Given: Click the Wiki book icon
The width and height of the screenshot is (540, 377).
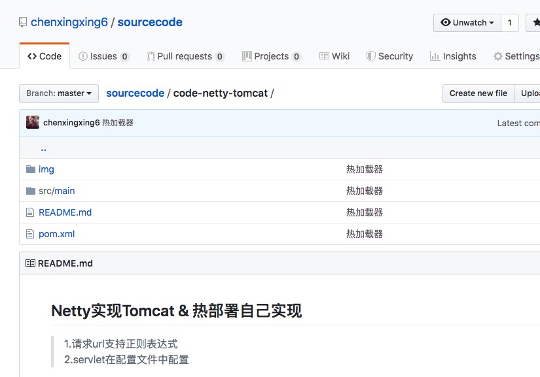Looking at the screenshot, I should (x=323, y=56).
